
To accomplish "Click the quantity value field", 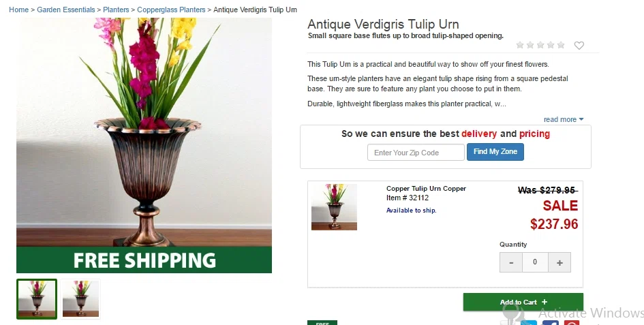I will click(x=535, y=262).
